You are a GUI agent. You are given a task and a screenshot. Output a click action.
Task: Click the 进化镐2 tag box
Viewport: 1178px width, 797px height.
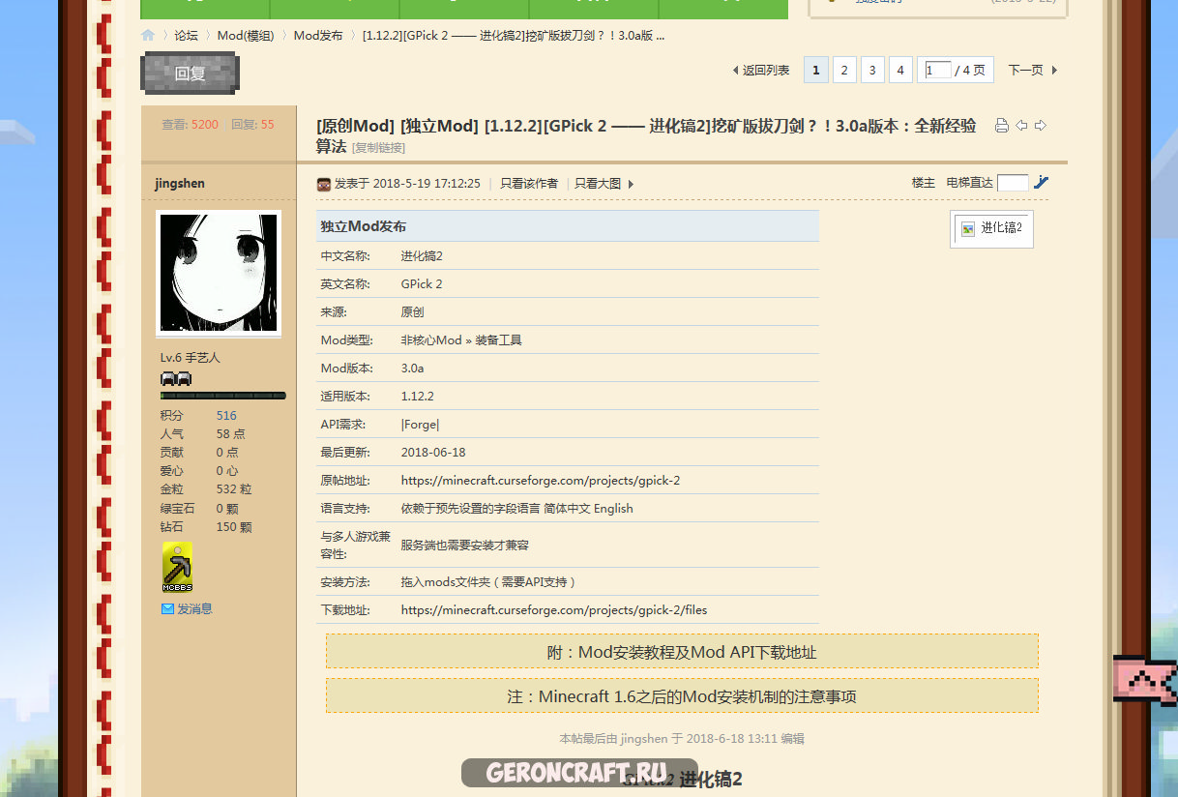tap(991, 228)
